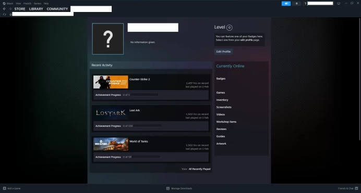Click the URL address bar
This screenshot has width=361, height=193.
pyautogui.click(x=43, y=14)
